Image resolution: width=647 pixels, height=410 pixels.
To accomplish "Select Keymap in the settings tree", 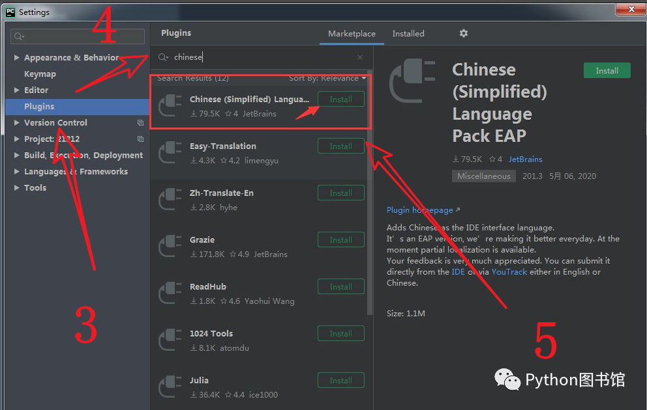I will click(40, 74).
